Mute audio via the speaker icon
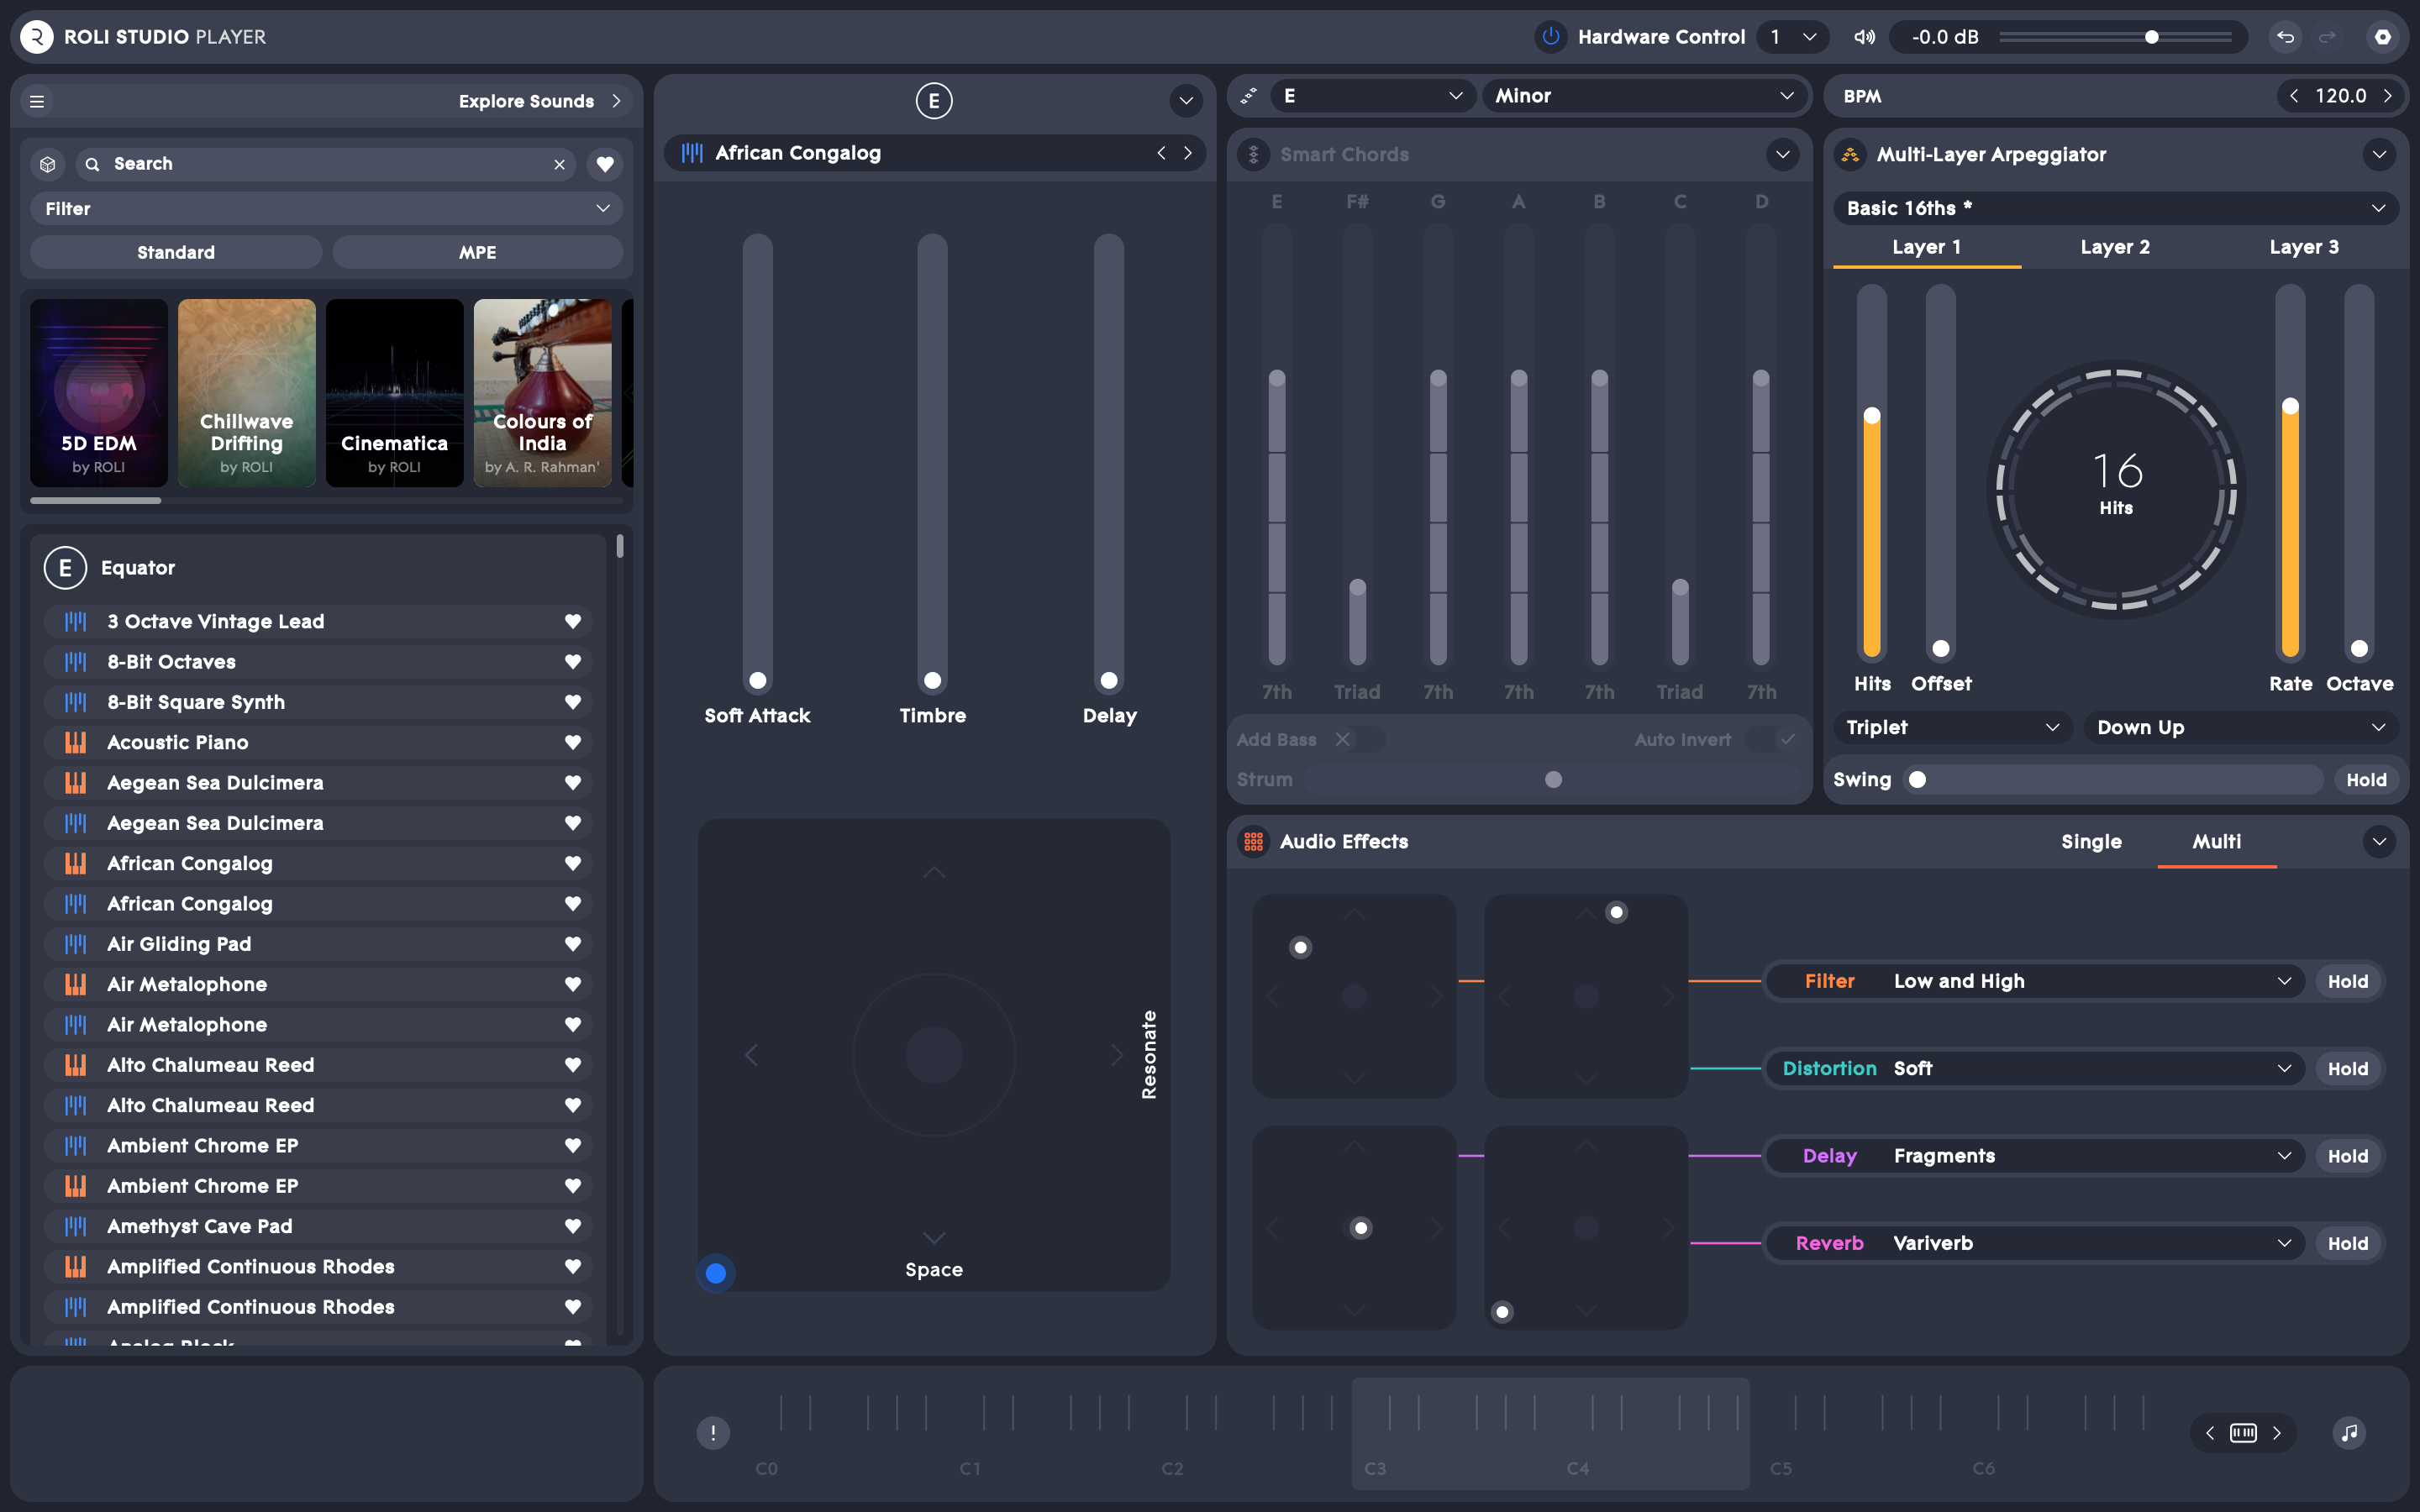Image resolution: width=2420 pixels, height=1512 pixels. click(1862, 36)
